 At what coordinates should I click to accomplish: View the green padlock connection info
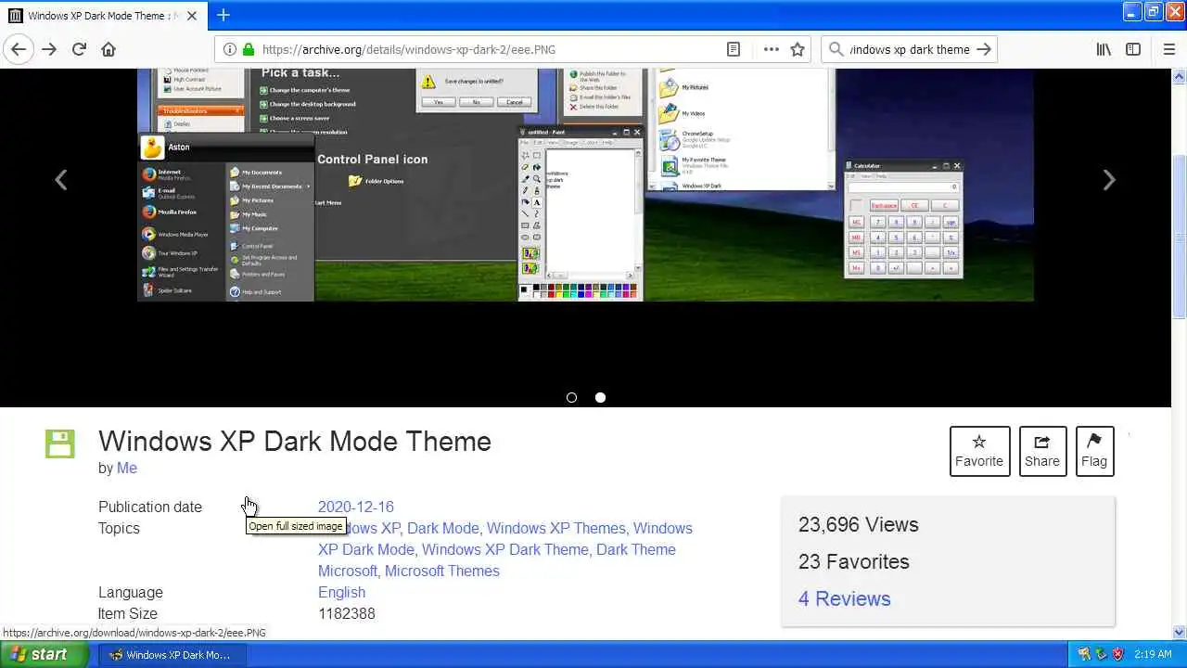click(248, 49)
